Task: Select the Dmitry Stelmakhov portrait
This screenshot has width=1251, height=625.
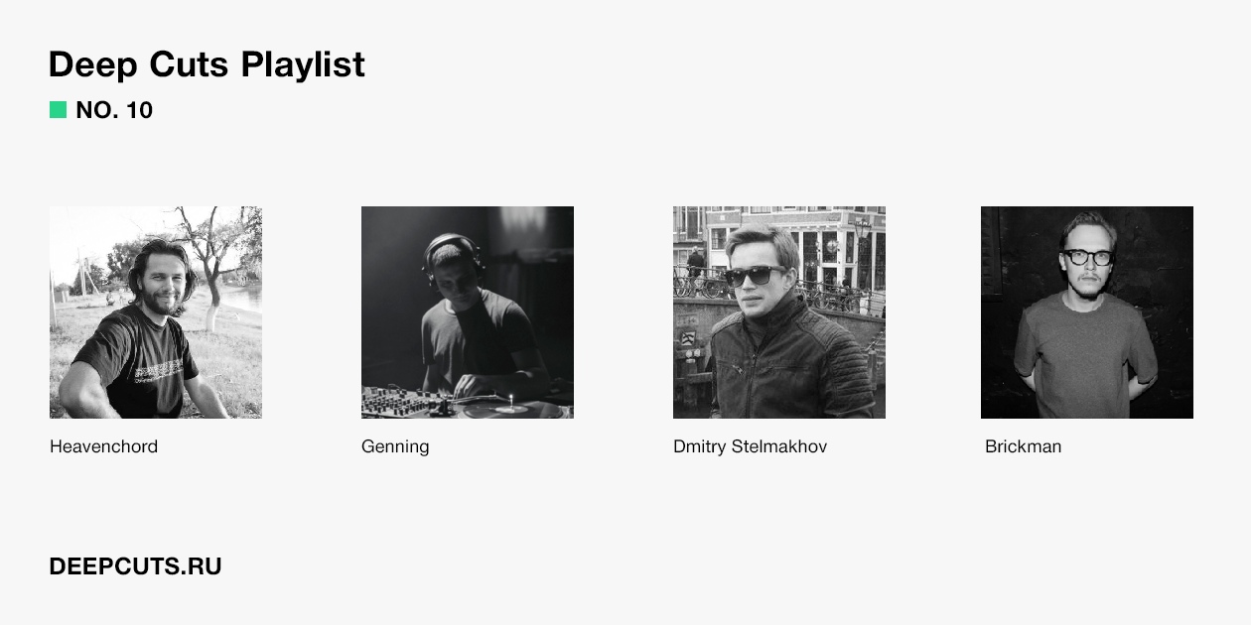Action: 779,312
